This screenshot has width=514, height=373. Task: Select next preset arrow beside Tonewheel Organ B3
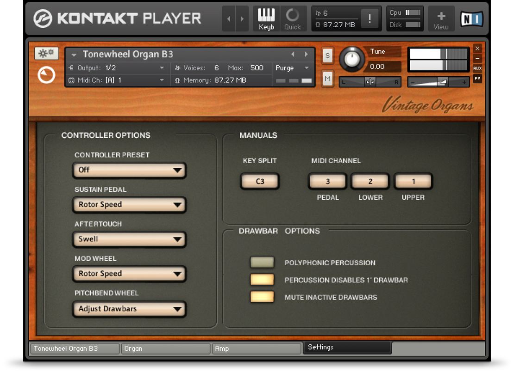[x=306, y=54]
